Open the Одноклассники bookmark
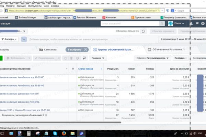 coord(141,17)
